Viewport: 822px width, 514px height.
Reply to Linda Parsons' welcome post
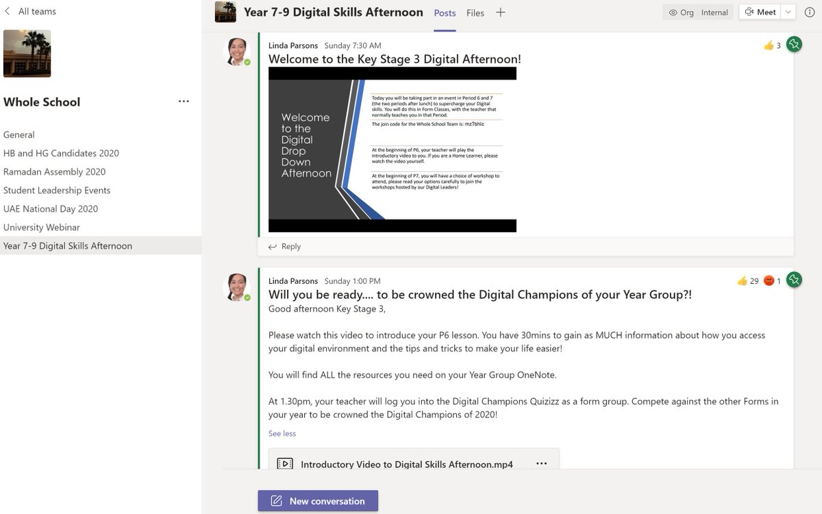point(284,246)
